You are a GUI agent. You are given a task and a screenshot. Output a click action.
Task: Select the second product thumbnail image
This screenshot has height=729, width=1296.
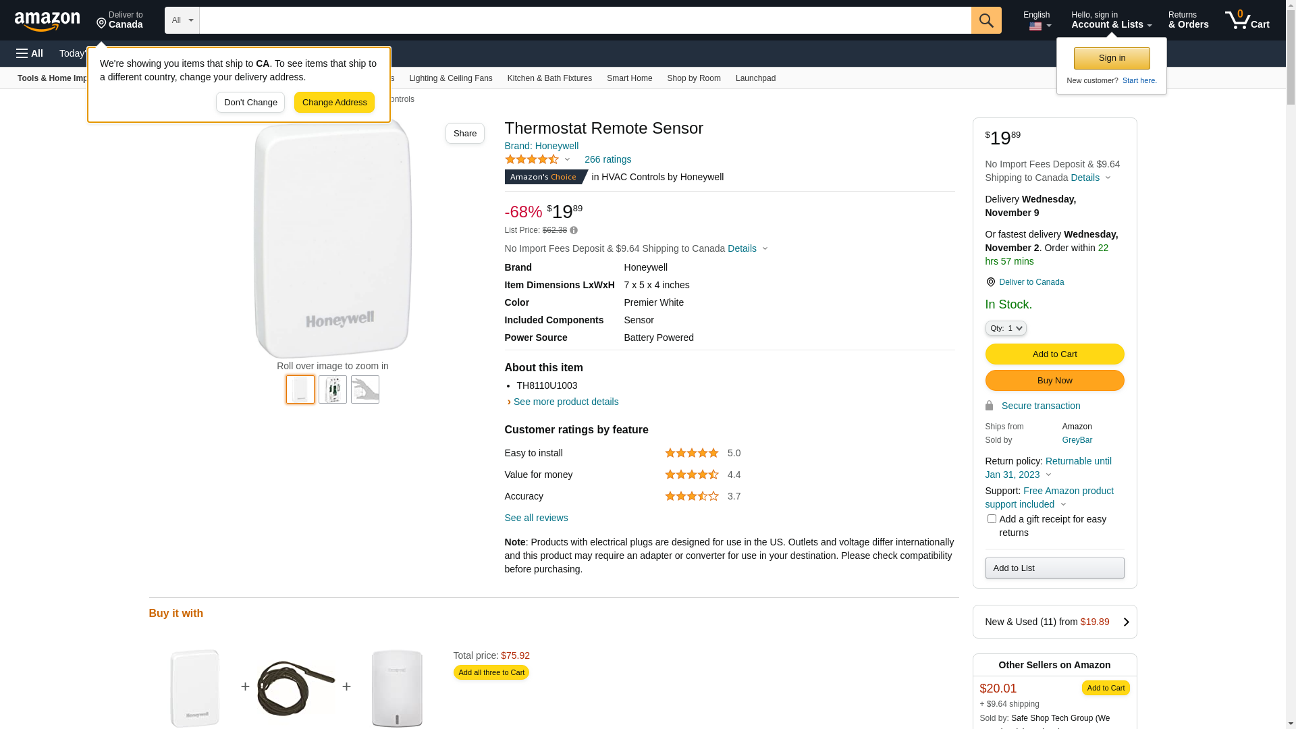click(x=333, y=389)
